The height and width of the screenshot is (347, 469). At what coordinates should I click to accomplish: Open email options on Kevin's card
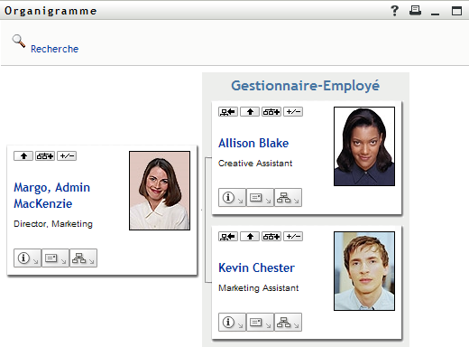pos(260,323)
